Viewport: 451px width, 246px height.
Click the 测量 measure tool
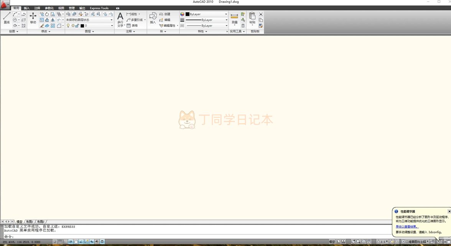point(234,19)
